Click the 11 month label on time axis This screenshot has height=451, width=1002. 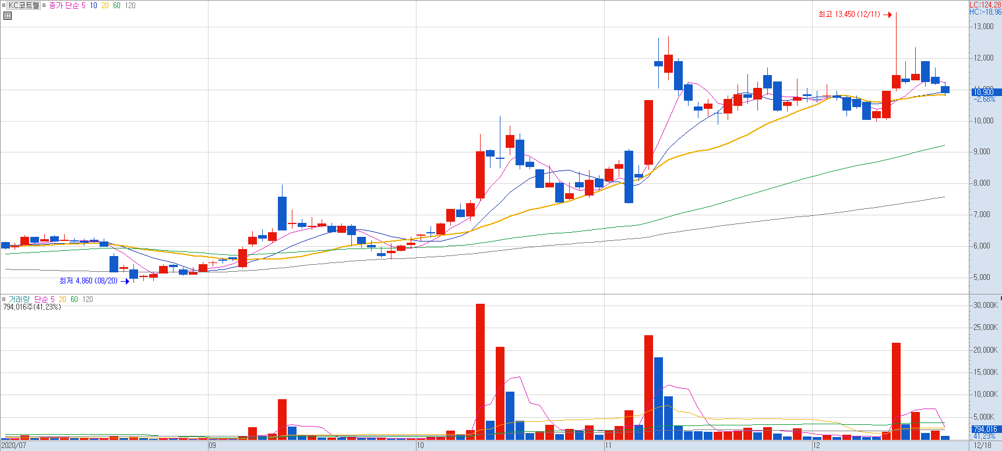coord(608,446)
